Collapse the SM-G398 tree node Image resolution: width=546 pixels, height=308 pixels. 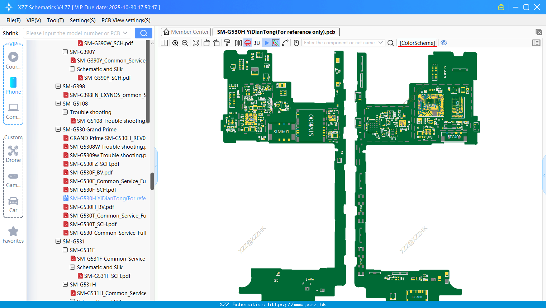[58, 86]
